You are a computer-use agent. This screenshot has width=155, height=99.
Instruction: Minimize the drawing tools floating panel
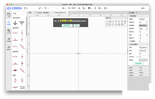tap(126, 18)
